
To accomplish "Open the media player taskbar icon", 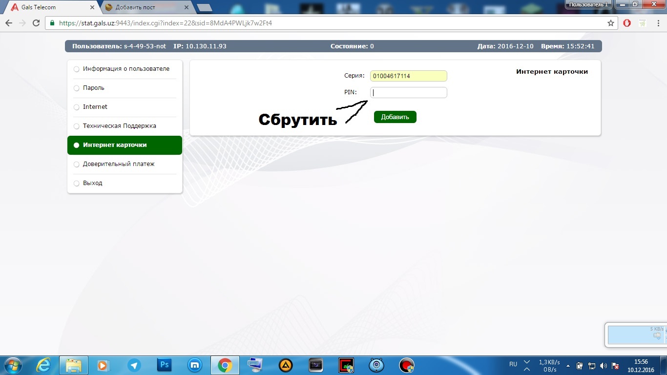I will (x=103, y=365).
